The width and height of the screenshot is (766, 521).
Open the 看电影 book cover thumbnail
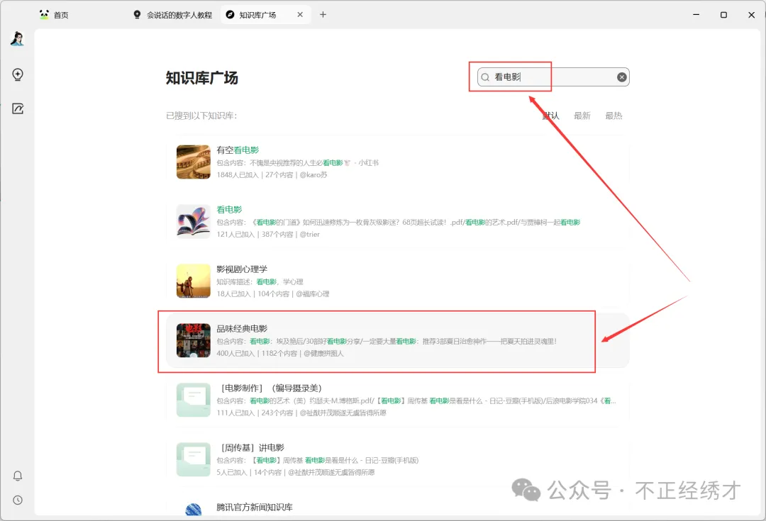[x=194, y=222]
